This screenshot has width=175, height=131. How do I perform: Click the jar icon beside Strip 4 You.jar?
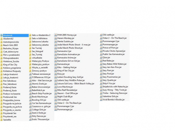[x=101, y=83]
